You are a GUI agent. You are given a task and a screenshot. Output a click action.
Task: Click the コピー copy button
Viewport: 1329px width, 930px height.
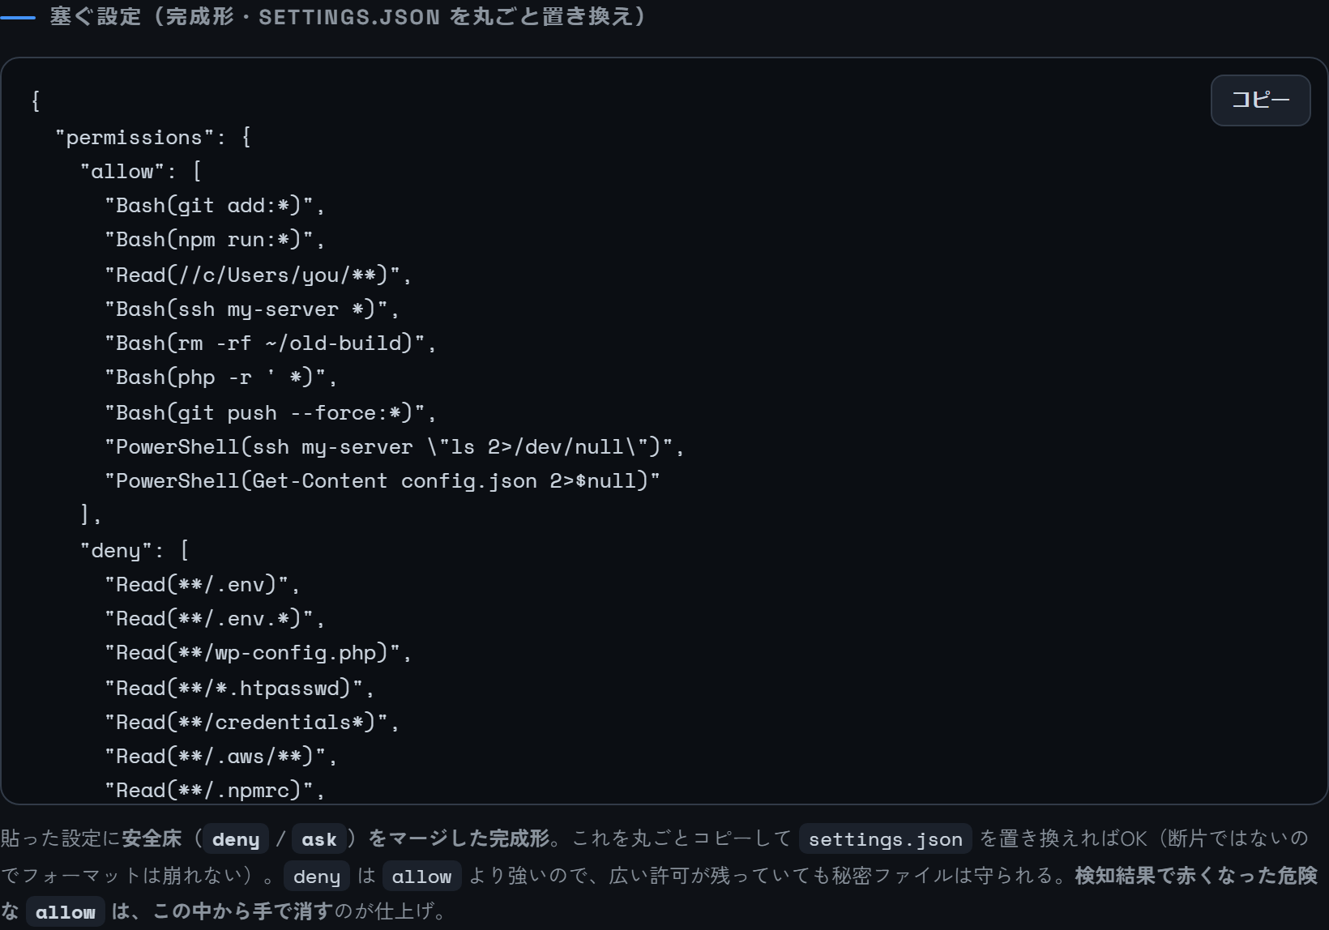(x=1260, y=100)
